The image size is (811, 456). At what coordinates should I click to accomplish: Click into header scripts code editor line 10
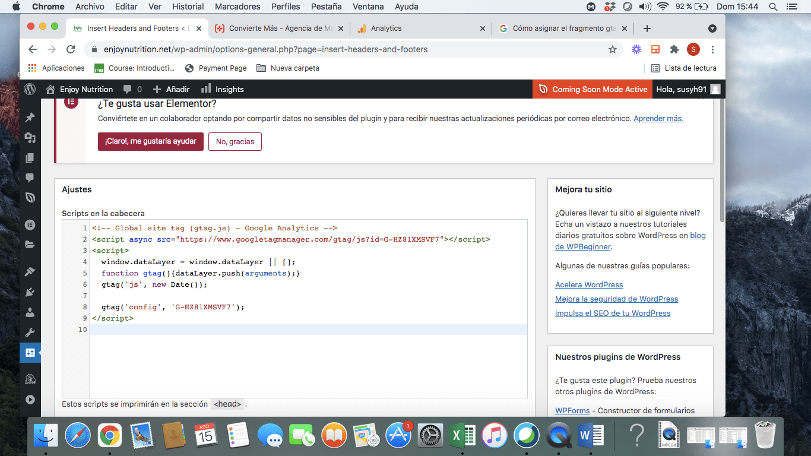click(308, 330)
